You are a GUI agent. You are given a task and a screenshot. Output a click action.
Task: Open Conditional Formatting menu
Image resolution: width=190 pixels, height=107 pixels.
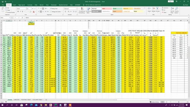(x=82, y=10)
